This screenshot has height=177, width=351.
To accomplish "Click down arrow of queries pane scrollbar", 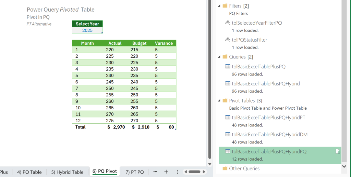I will (x=344, y=166).
